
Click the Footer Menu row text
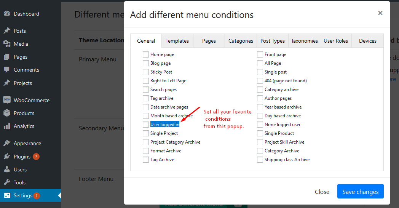coord(96,179)
